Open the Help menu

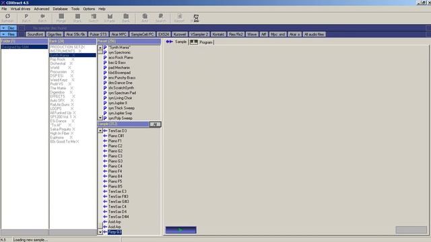102,9
